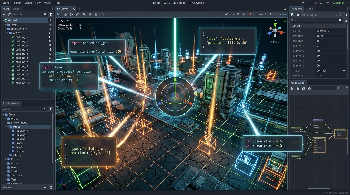
Task: Collapse the Assets folder in scene tree
Action: click(8, 33)
